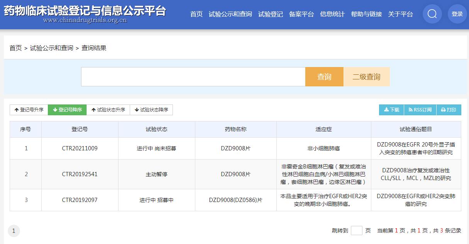Screen dimensions: 469x244
Task: Click the 打印 print button
Action: [449, 110]
